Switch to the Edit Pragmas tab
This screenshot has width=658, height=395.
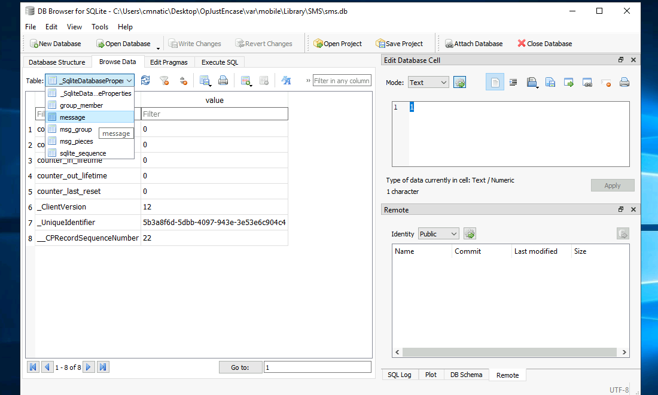click(169, 62)
